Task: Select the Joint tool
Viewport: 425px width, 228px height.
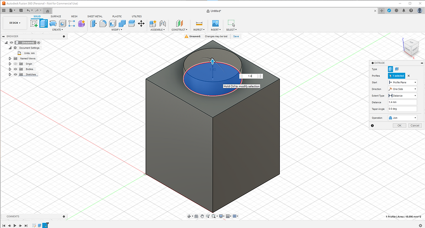Action: tap(162, 23)
